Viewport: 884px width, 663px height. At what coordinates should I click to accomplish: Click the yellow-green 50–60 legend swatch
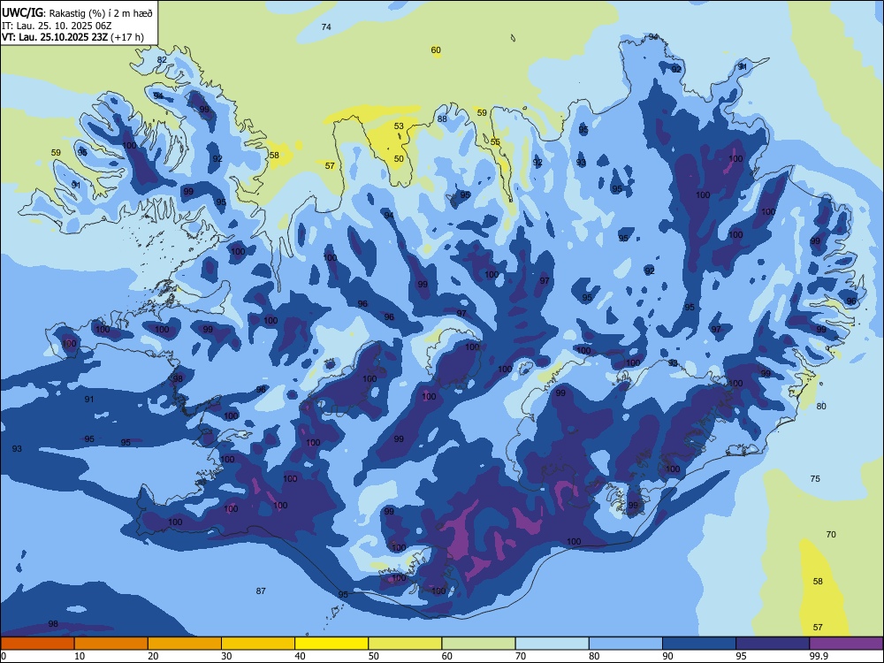(x=406, y=644)
